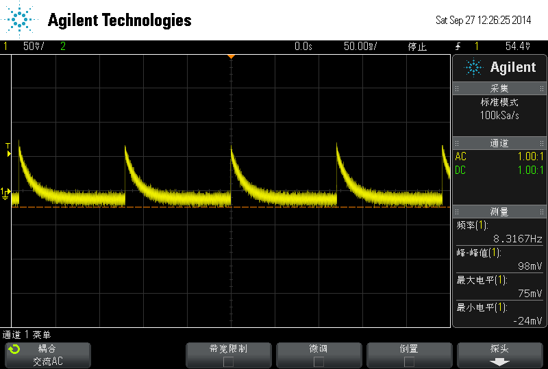The width and height of the screenshot is (548, 369).
Task: Select the channel 2 indicator
Action: click(63, 46)
